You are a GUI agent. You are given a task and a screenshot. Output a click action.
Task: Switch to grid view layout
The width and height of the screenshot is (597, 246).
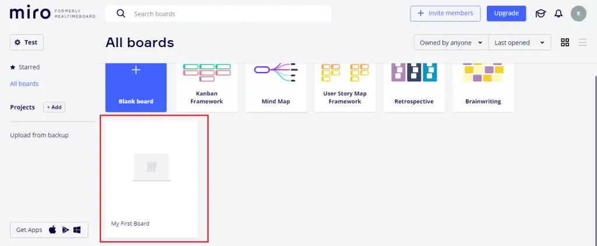point(565,42)
